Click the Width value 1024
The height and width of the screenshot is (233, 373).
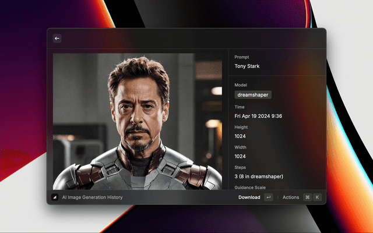[x=240, y=156]
